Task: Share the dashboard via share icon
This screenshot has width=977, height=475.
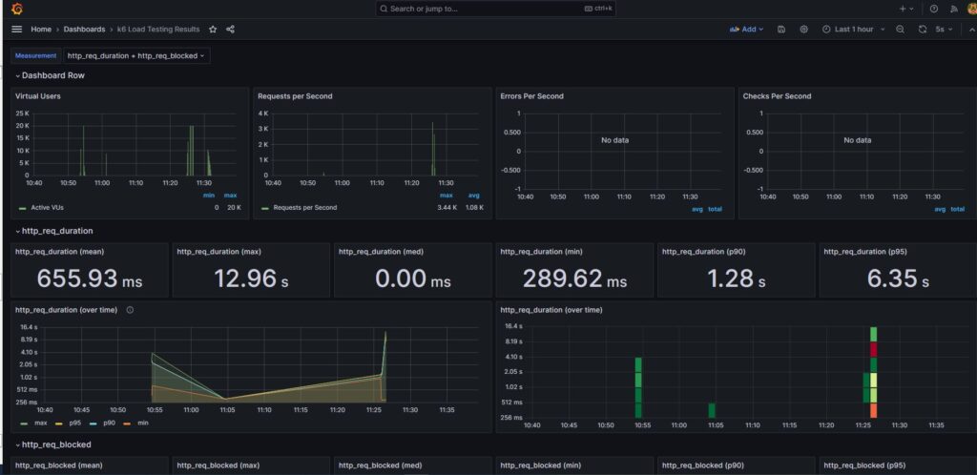Action: [230, 30]
